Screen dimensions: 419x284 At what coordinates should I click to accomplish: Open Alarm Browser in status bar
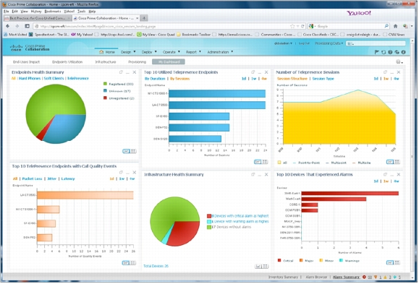pyautogui.click(x=316, y=277)
